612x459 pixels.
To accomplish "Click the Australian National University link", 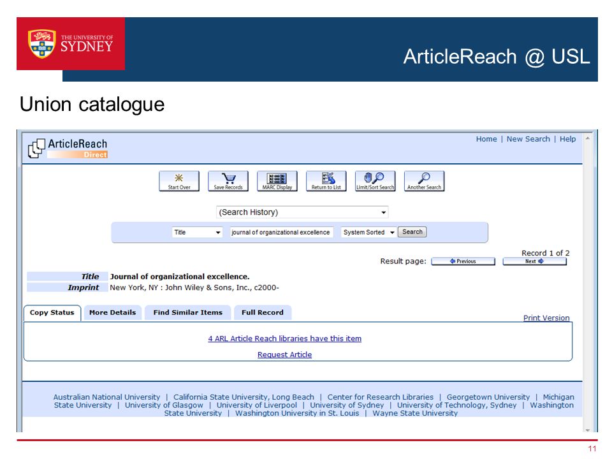I will coord(106,397).
